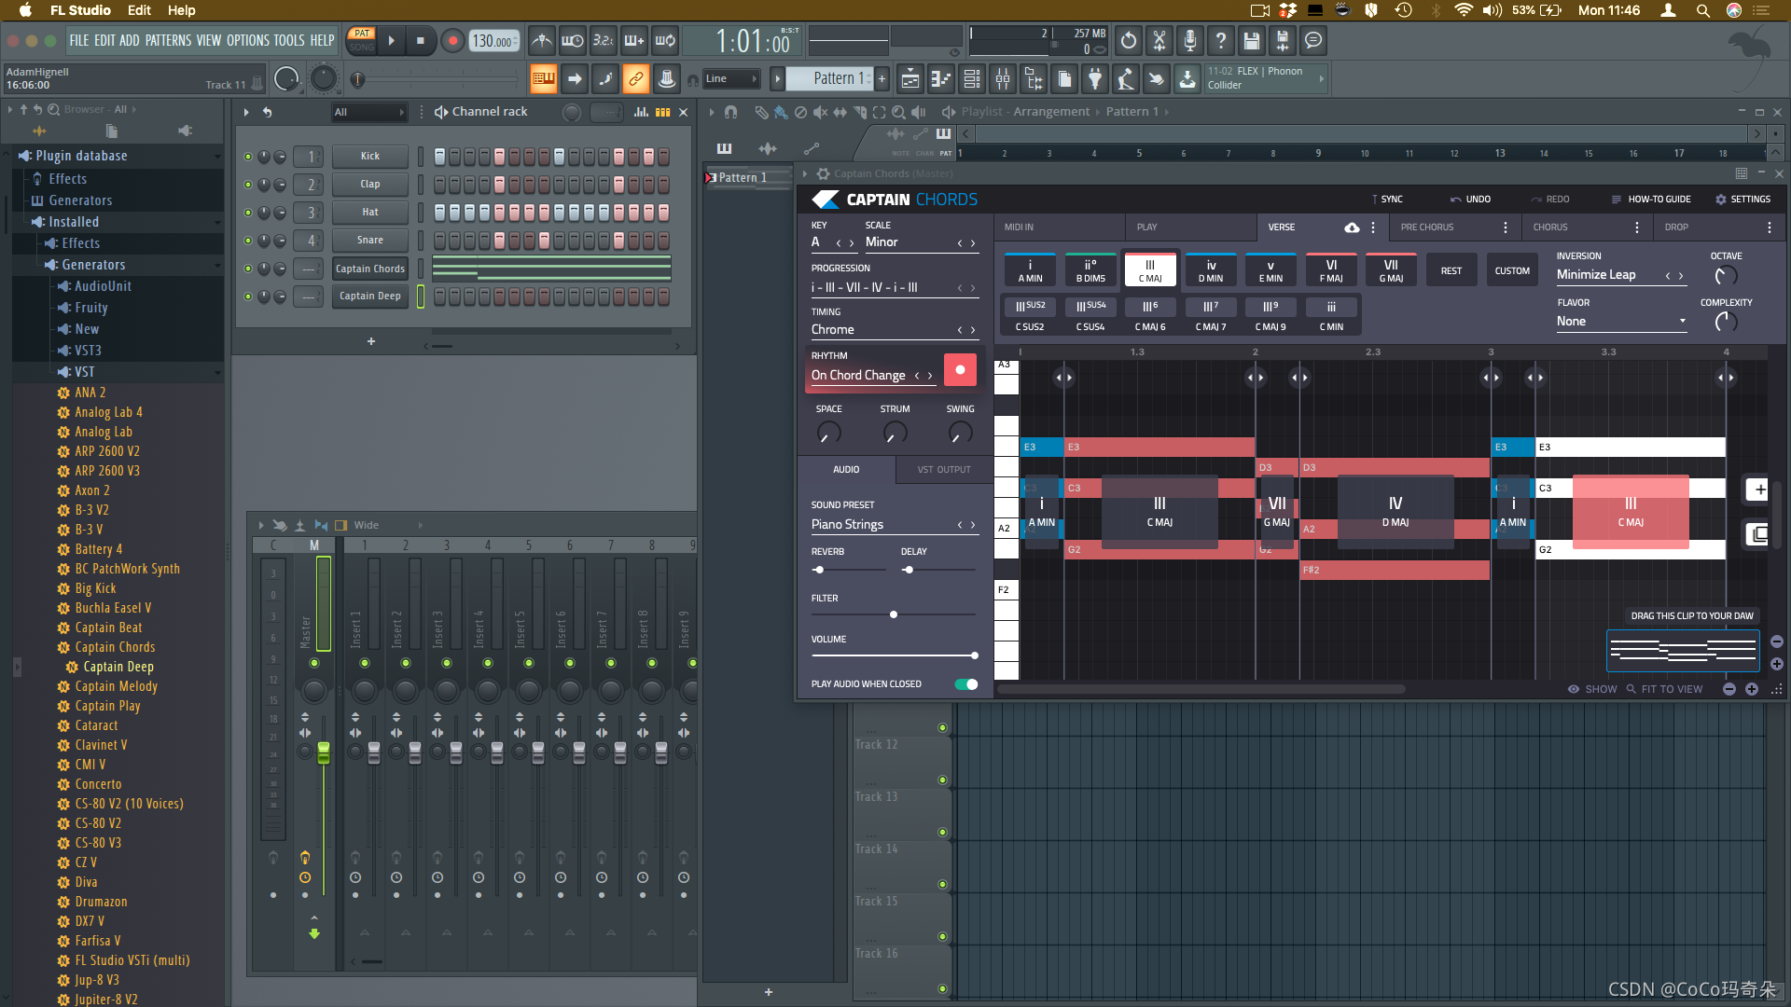Click the tempo field showing 130.000
The height and width of the screenshot is (1007, 1791).
(493, 41)
